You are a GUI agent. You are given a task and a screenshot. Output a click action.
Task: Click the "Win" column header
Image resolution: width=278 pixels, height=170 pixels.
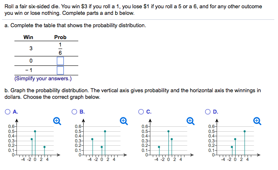(x=28, y=37)
